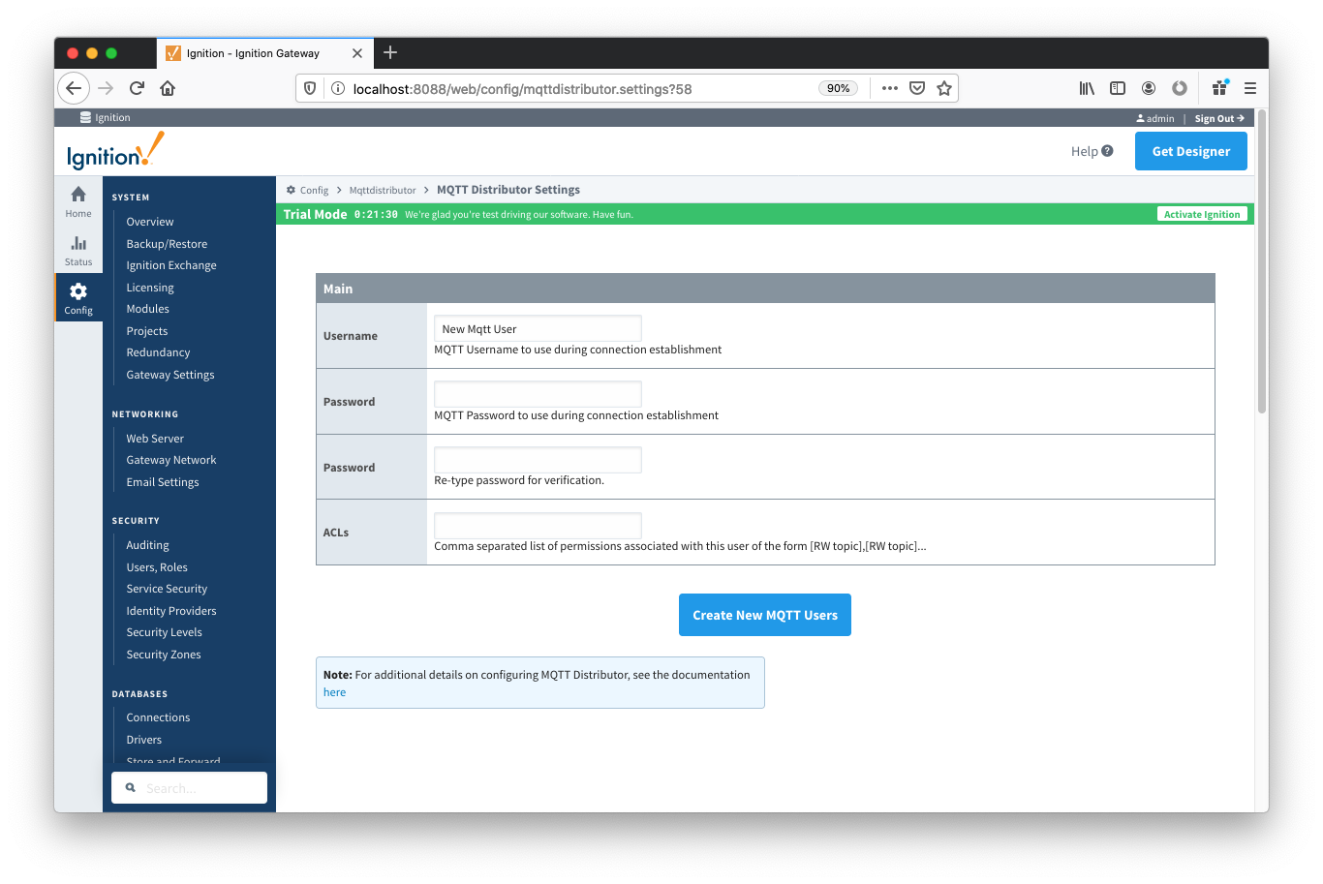
Task: Open page actions three-dot menu
Action: [890, 88]
